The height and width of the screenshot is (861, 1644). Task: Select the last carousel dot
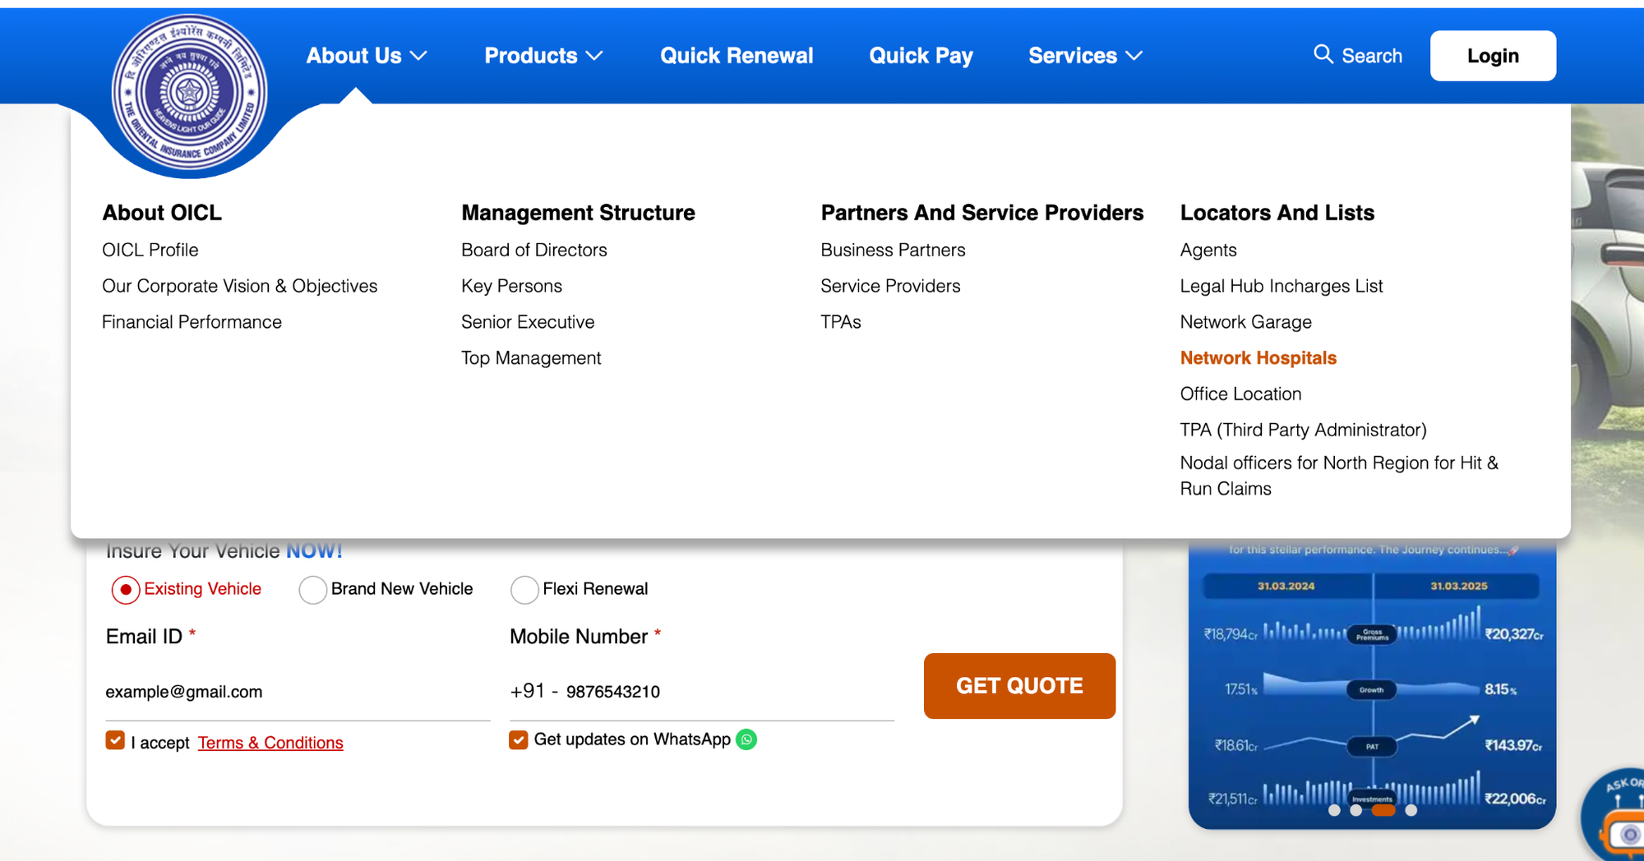pyautogui.click(x=1411, y=810)
